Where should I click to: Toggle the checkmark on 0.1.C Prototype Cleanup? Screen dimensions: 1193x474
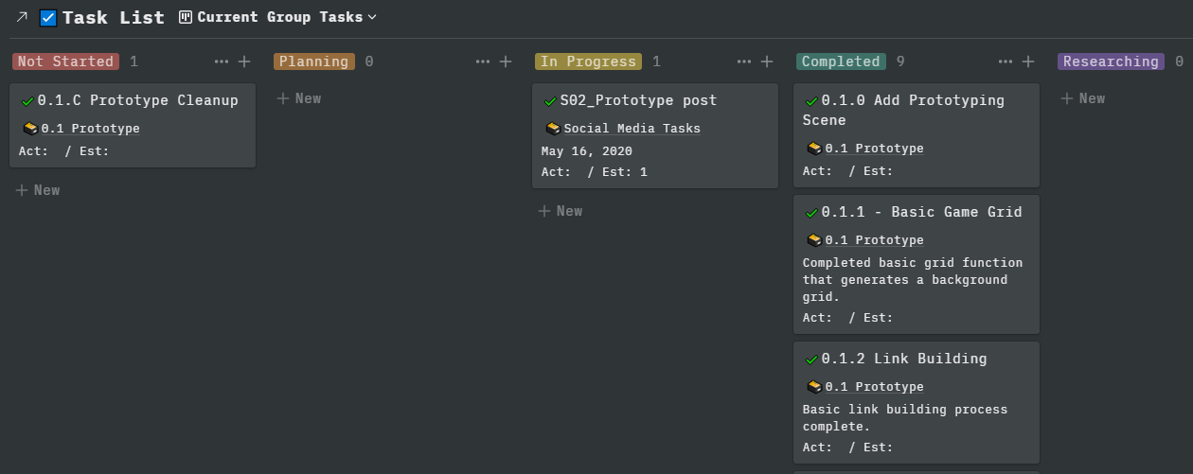[27, 101]
